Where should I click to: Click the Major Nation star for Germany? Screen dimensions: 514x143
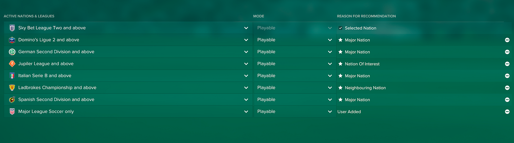click(x=341, y=52)
